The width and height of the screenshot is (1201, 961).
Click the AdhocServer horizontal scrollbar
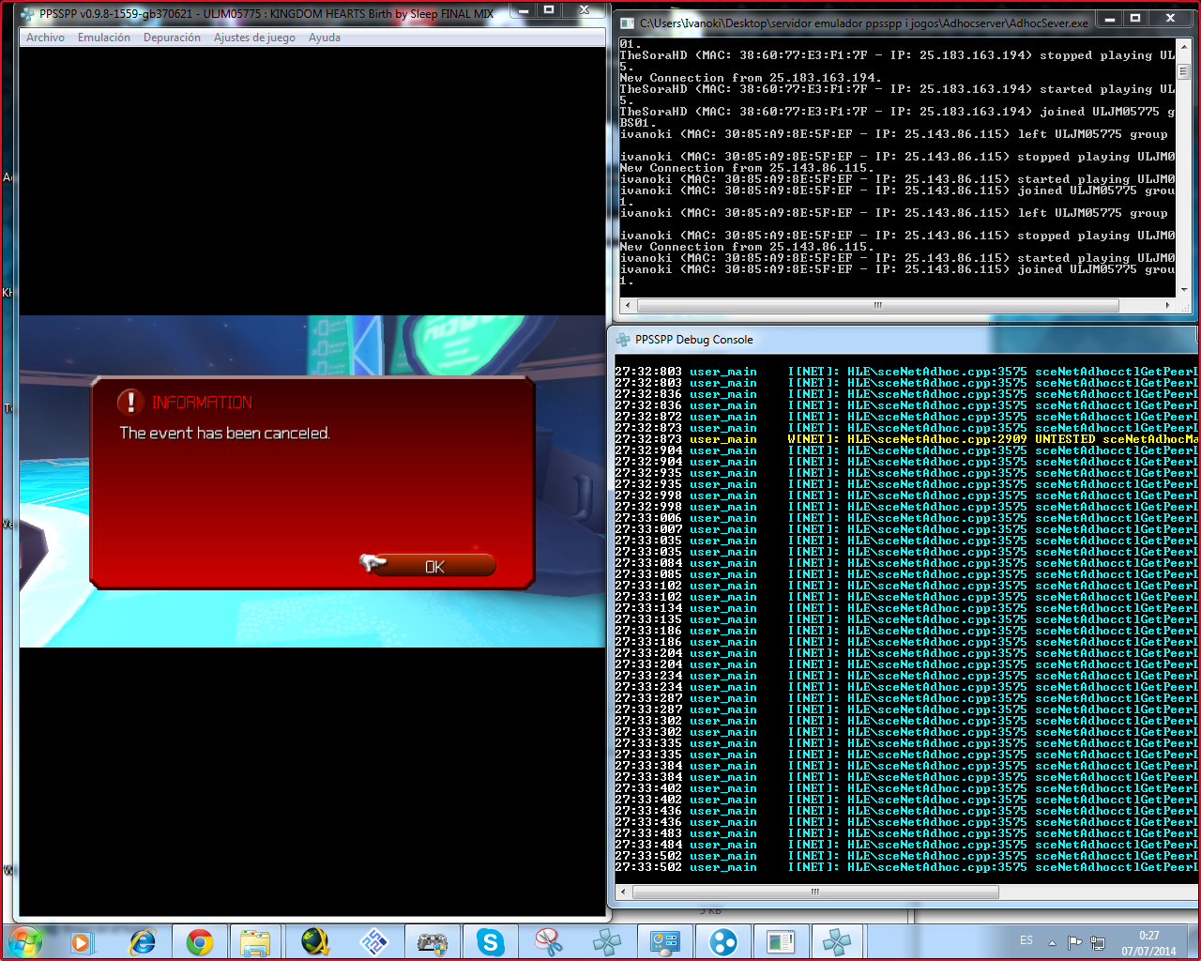point(877,305)
